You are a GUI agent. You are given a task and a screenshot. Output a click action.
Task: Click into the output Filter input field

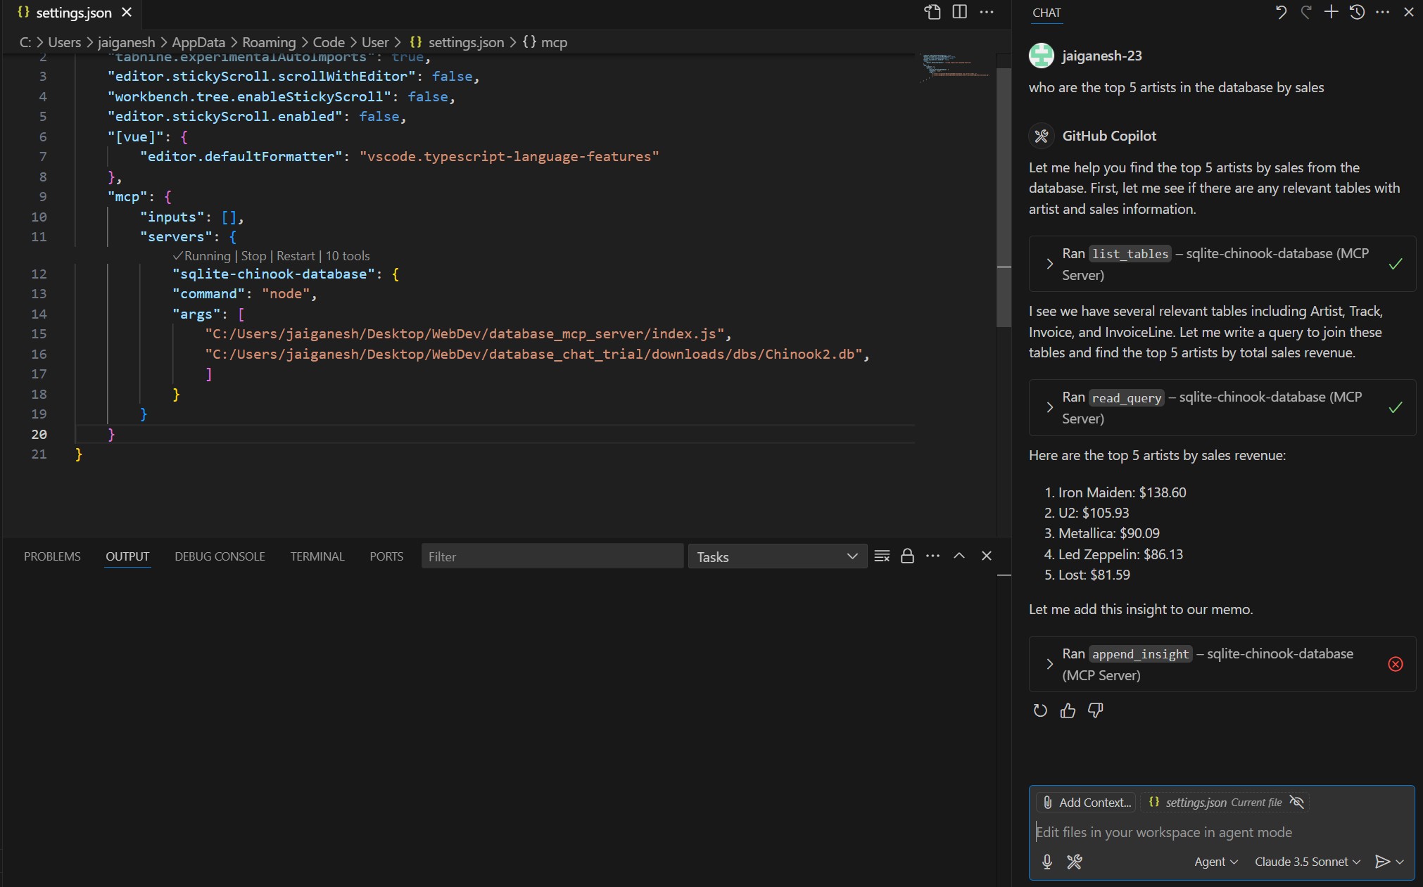[x=552, y=556]
